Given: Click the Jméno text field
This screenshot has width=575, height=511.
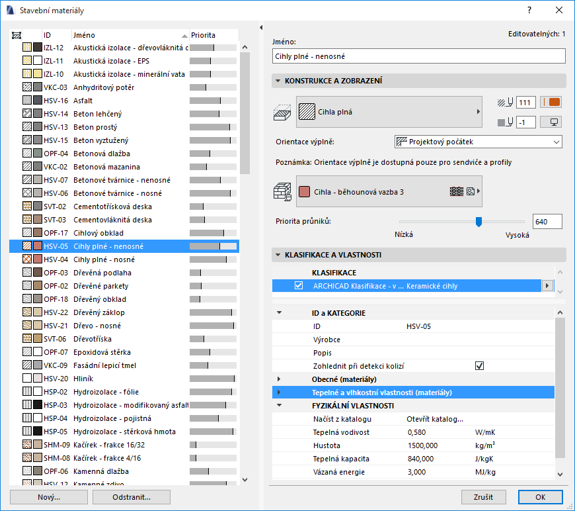Looking at the screenshot, I should point(419,56).
